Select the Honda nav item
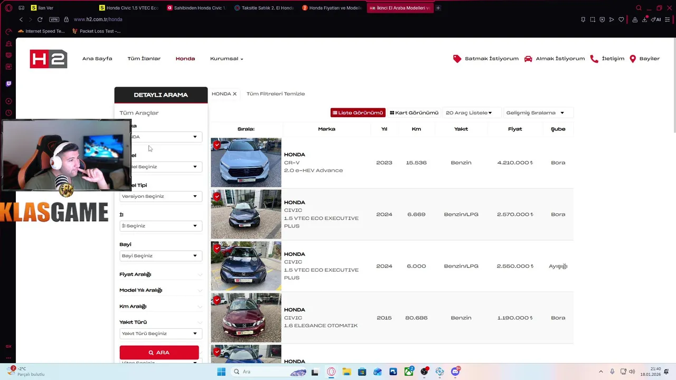 [x=185, y=59]
